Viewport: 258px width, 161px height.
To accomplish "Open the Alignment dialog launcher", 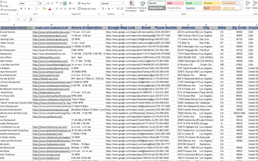I will (x=99, y=14).
